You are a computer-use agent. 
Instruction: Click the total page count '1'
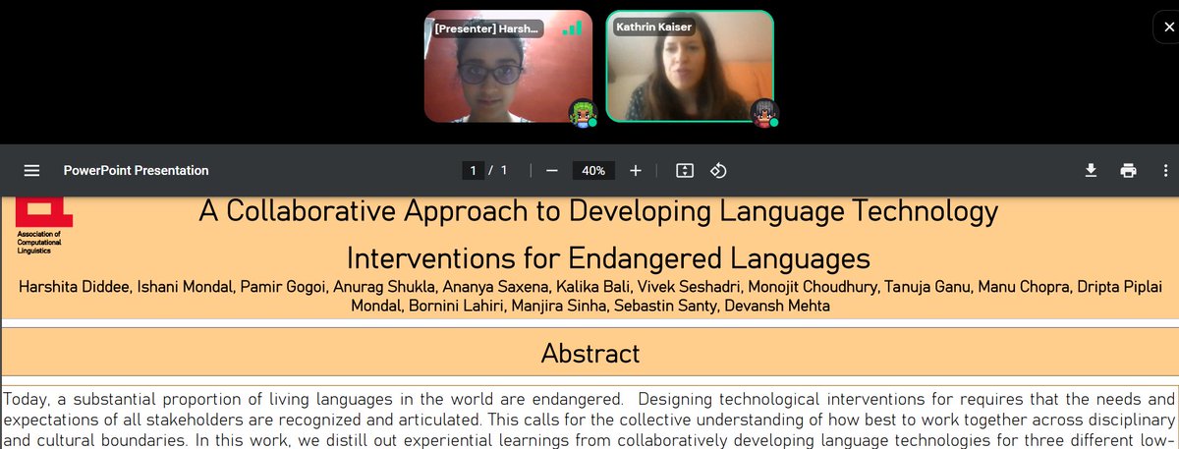[504, 170]
